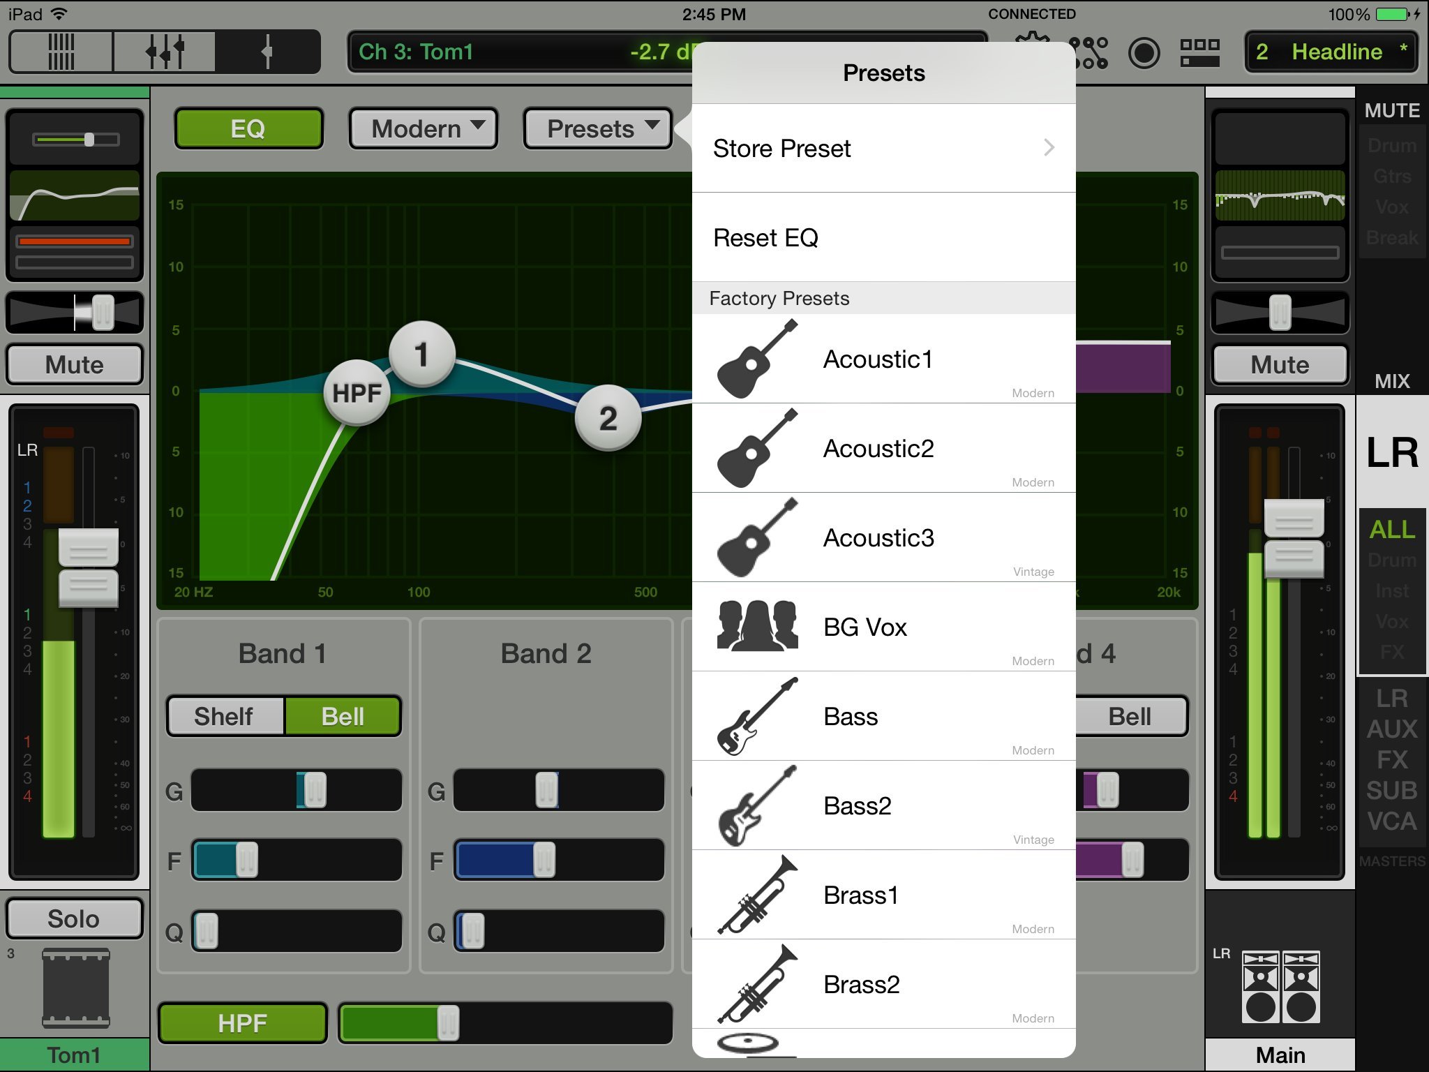Mute the Tom1 channel
This screenshot has width=1429, height=1072.
pyautogui.click(x=75, y=364)
